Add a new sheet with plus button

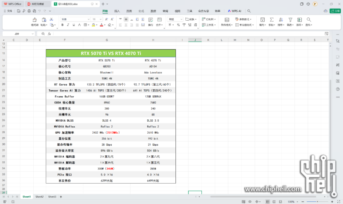tap(61, 197)
